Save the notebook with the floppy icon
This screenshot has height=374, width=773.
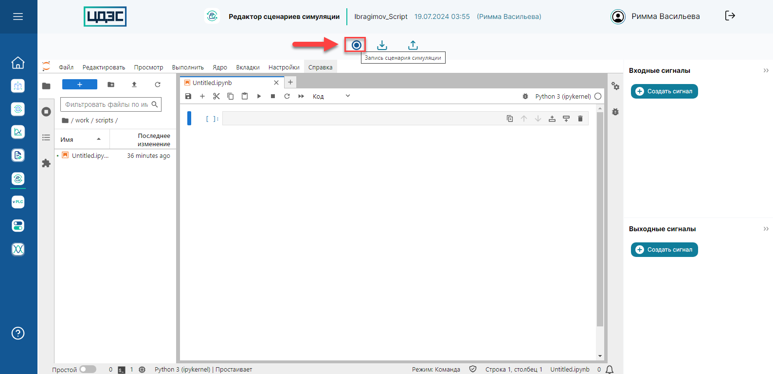188,96
